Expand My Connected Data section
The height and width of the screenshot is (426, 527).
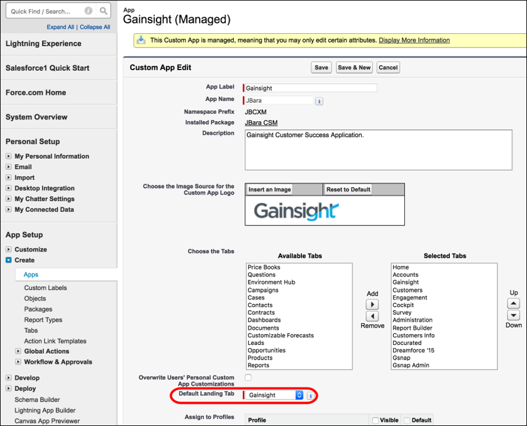click(x=9, y=209)
